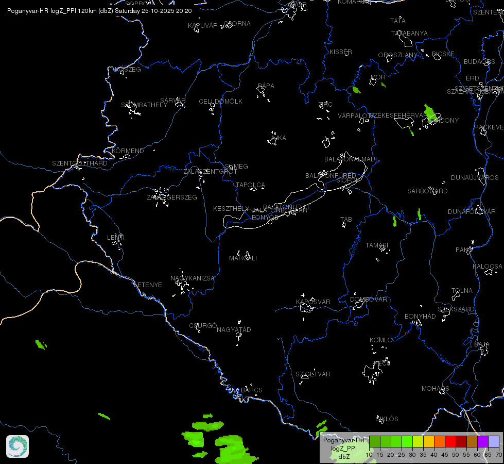Select the LETENYE label
This screenshot has height=464, width=504.
click(148, 285)
